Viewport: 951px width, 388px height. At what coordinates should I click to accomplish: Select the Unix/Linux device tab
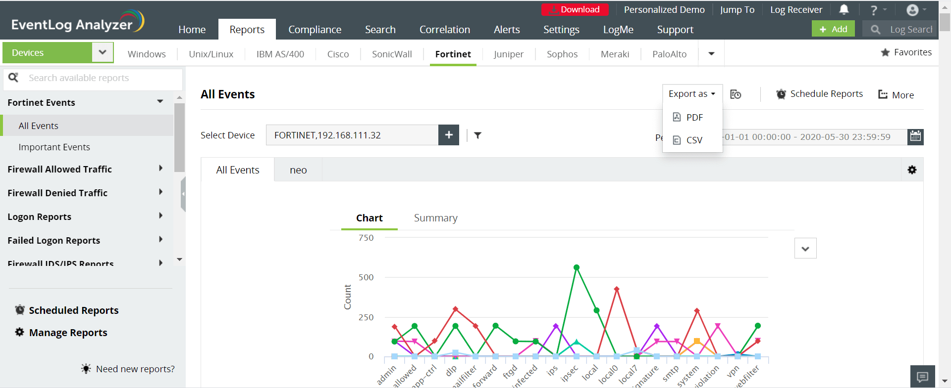point(211,54)
